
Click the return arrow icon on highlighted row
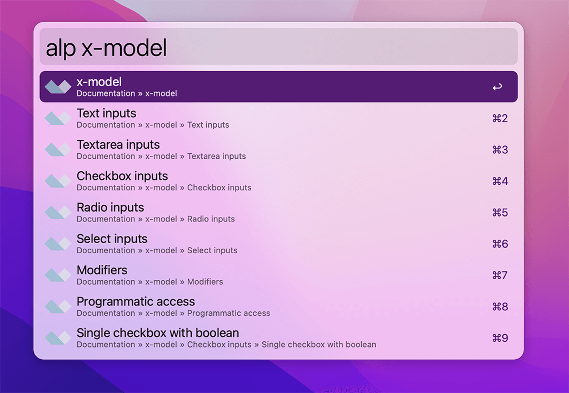coord(497,87)
